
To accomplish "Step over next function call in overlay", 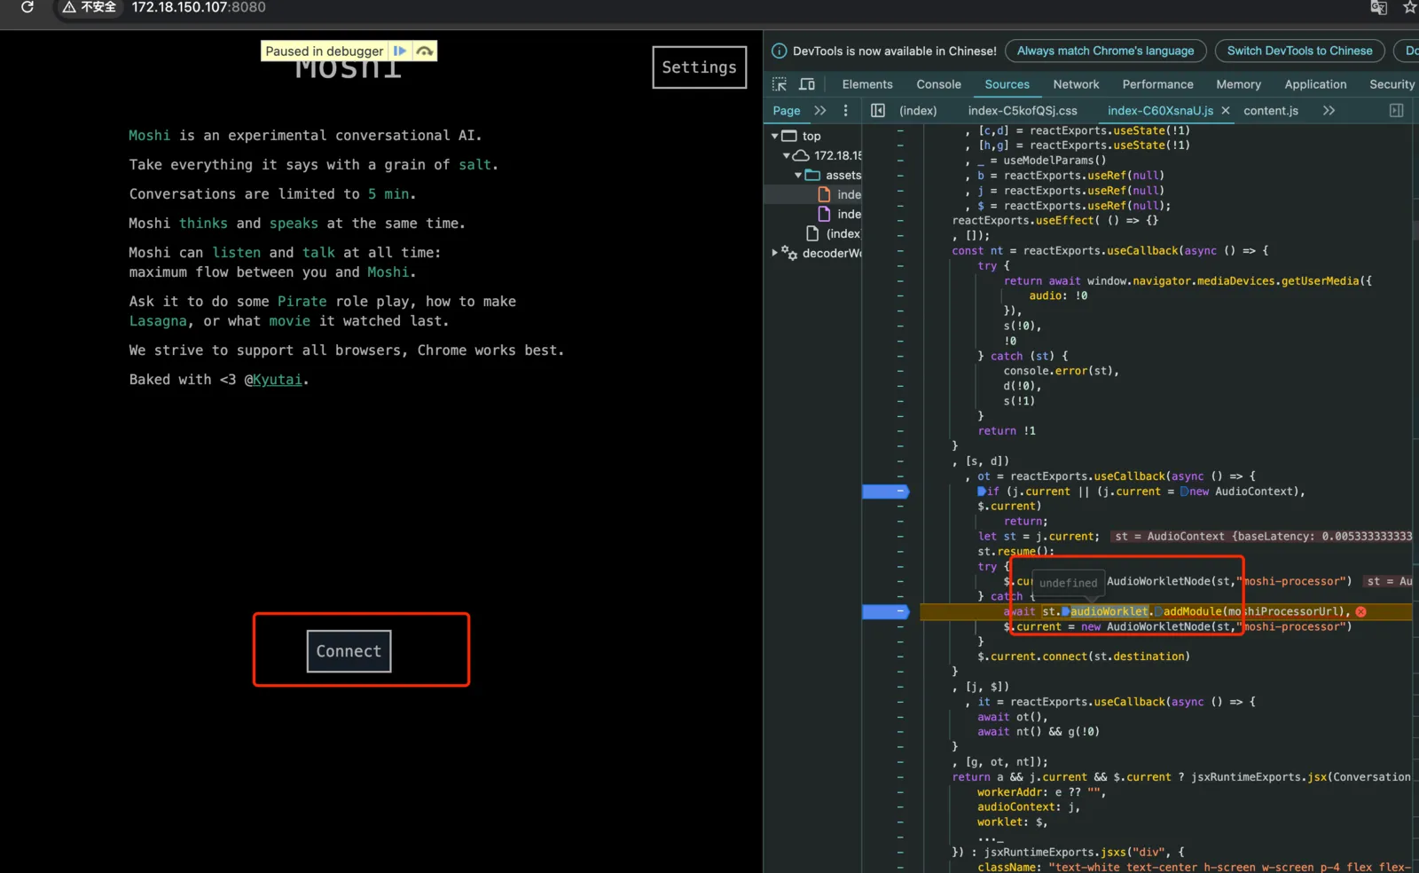I will point(425,51).
